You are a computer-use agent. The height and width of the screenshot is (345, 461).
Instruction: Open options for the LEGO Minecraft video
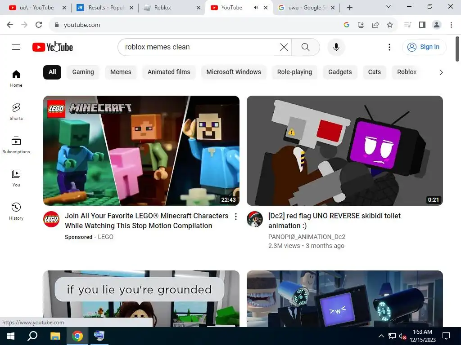coord(236,217)
